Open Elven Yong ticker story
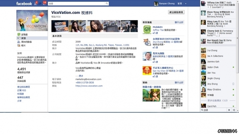The height and width of the screenshot is (134, 239). click(x=218, y=14)
